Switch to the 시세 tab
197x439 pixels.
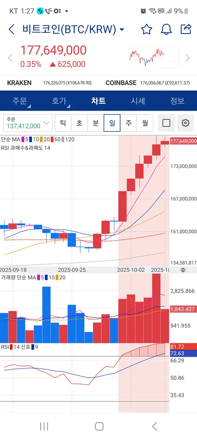tap(138, 101)
